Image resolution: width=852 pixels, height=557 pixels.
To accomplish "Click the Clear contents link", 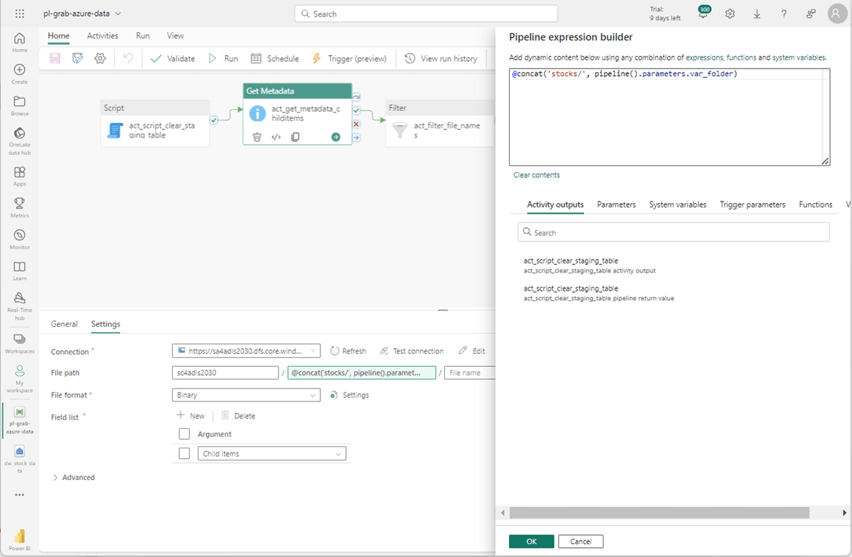I will [536, 175].
